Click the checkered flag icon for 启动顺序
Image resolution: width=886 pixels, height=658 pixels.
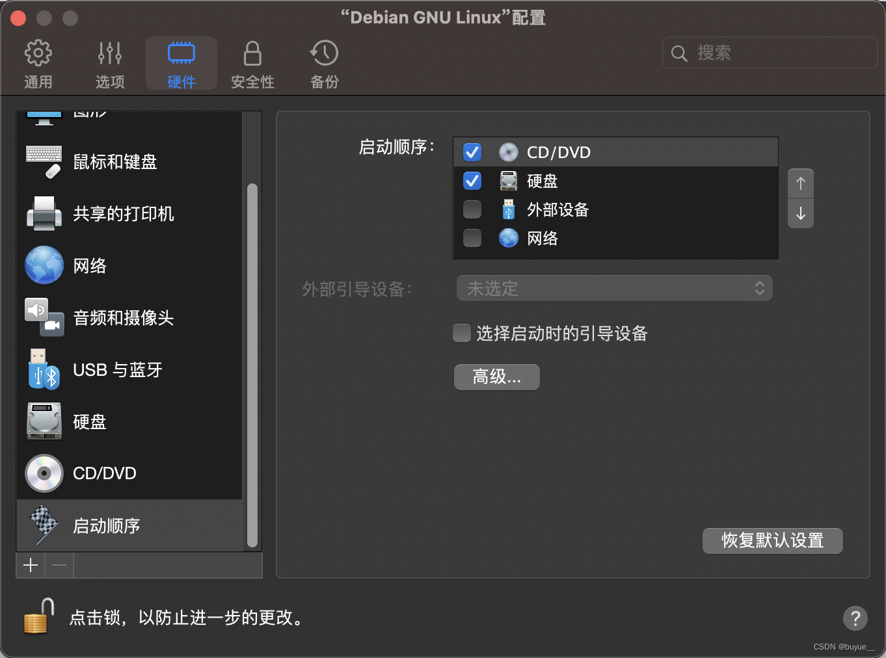coord(44,525)
